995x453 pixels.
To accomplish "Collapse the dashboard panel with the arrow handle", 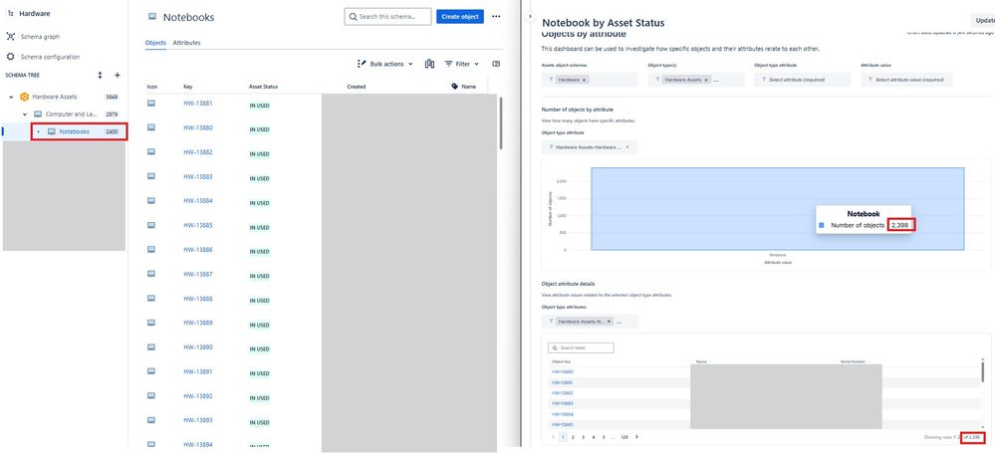I will click(530, 18).
